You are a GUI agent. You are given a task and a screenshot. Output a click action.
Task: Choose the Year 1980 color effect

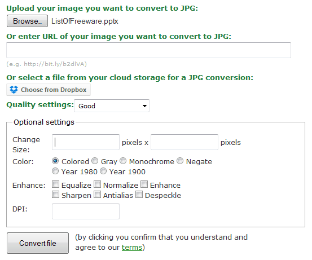coord(55,171)
